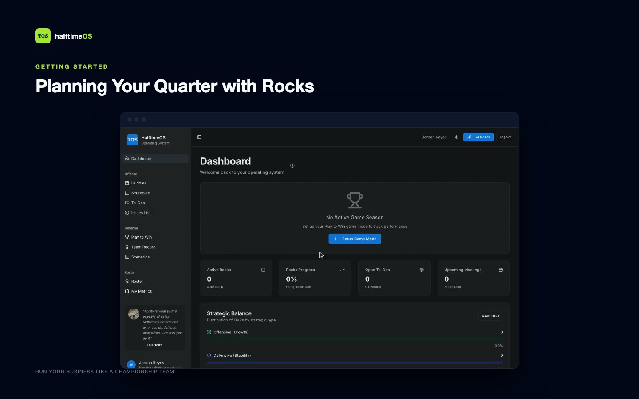639x399 pixels.
Task: Open Scorecard from the sidebar
Action: [x=155, y=193]
